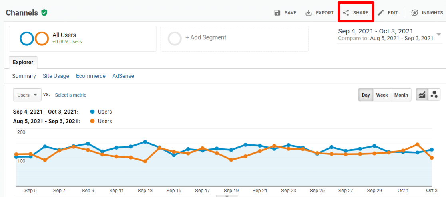Click the Save floppy disk icon

pyautogui.click(x=277, y=13)
